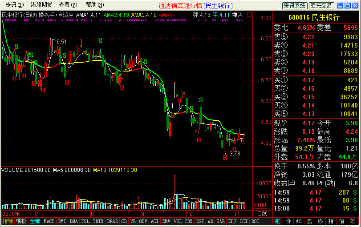The image size is (361, 227).
Task: Click the 资讯系统 button
Action: pyautogui.click(x=295, y=6)
